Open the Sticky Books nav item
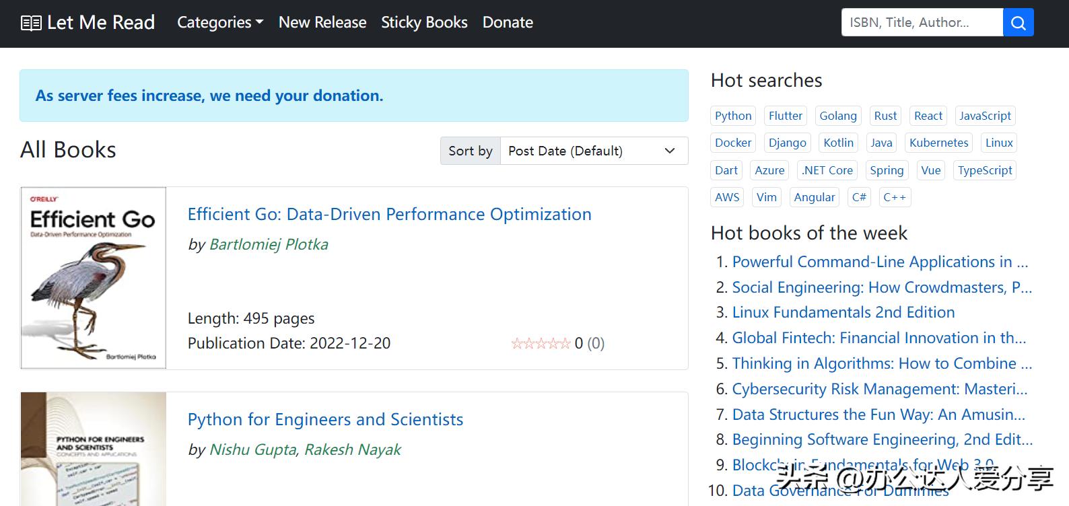 pos(424,23)
